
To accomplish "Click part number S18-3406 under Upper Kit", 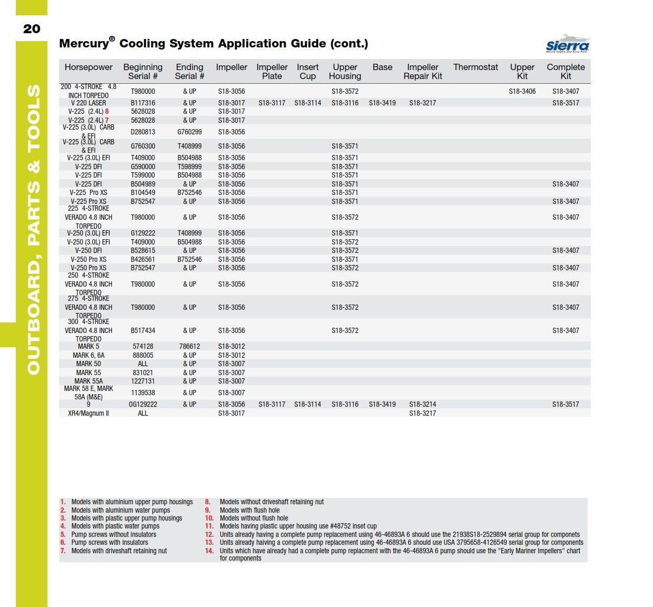I will (522, 91).
